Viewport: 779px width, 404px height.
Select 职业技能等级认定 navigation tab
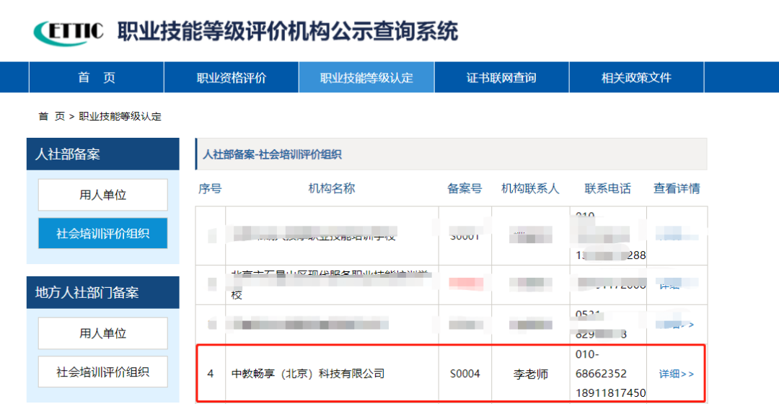[x=366, y=78]
